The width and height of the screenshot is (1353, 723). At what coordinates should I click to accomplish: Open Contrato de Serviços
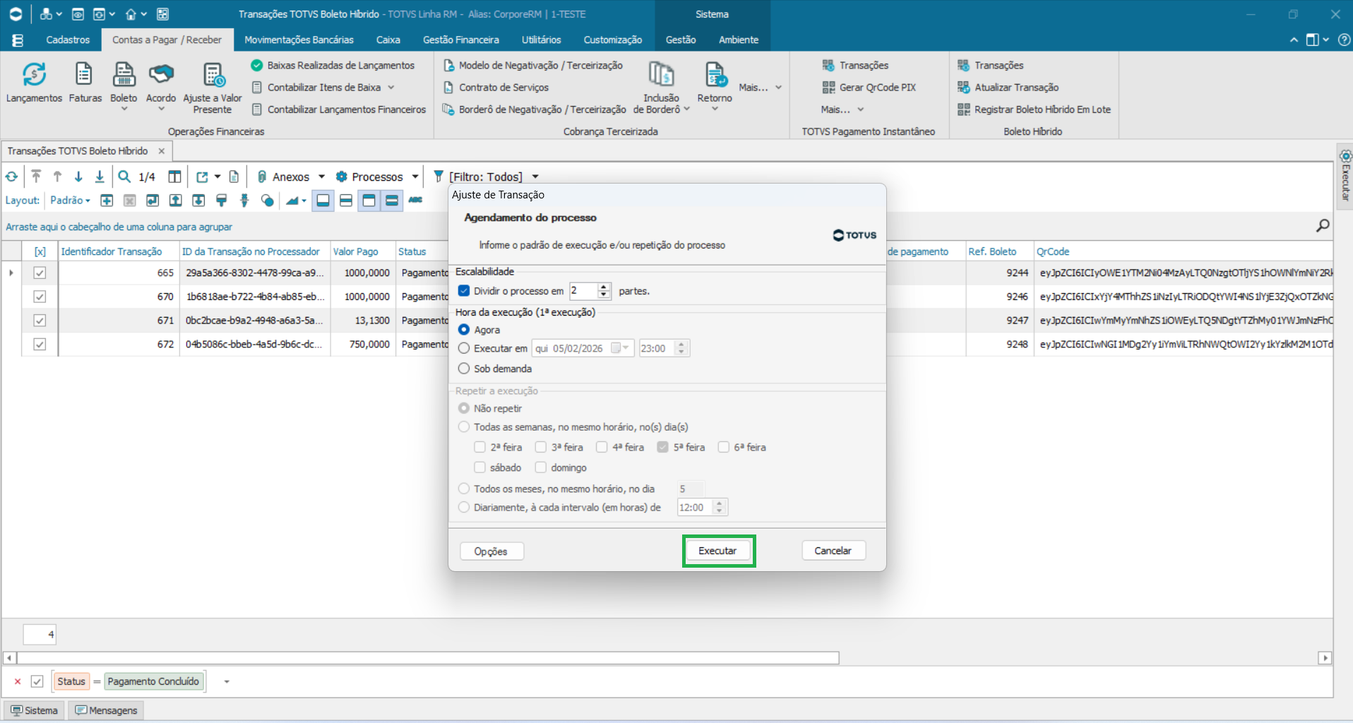(x=496, y=88)
